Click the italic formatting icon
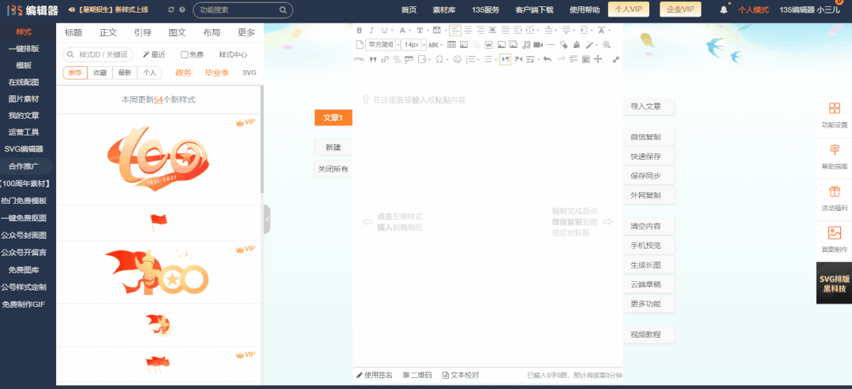 click(372, 30)
